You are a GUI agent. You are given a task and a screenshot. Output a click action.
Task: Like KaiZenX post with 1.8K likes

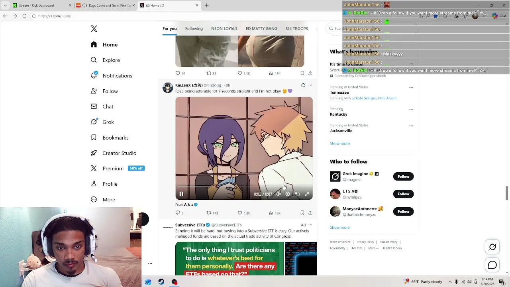[244, 213]
